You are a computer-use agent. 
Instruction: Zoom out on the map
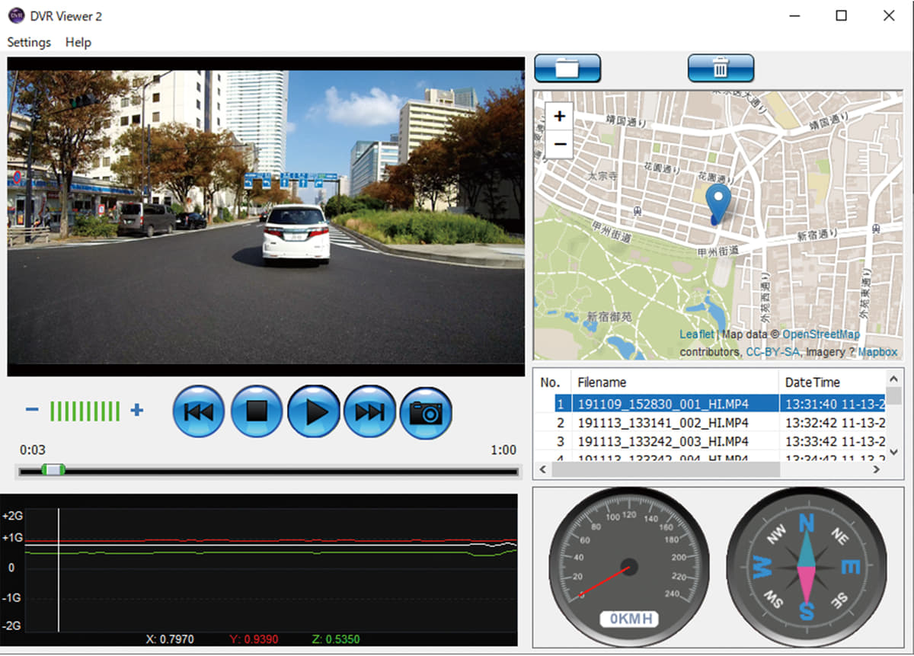560,143
